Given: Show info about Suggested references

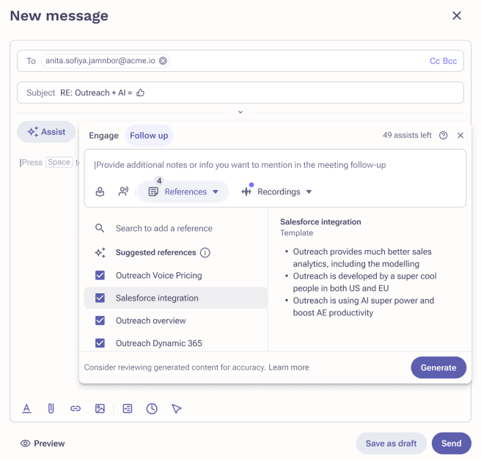Looking at the screenshot, I should click(x=205, y=252).
